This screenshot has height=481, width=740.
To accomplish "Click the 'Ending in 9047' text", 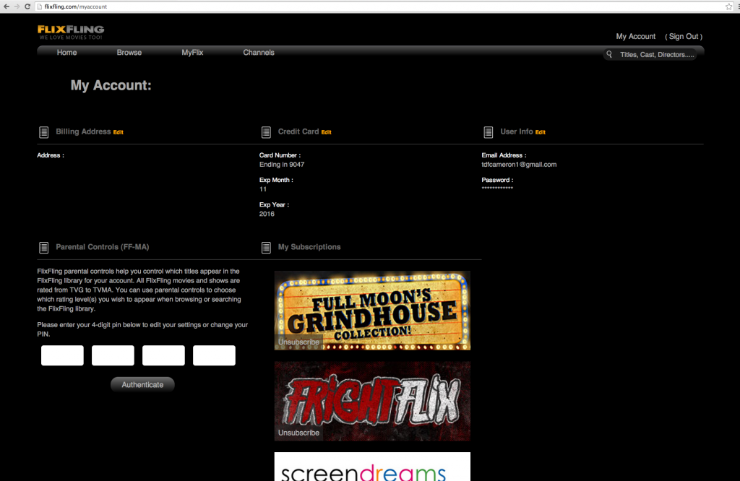I will (282, 165).
